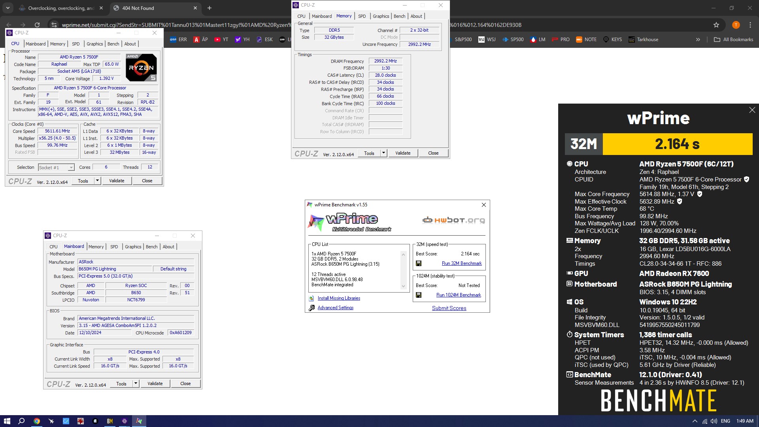Click Submit Scores link in wPrime

pos(449,308)
